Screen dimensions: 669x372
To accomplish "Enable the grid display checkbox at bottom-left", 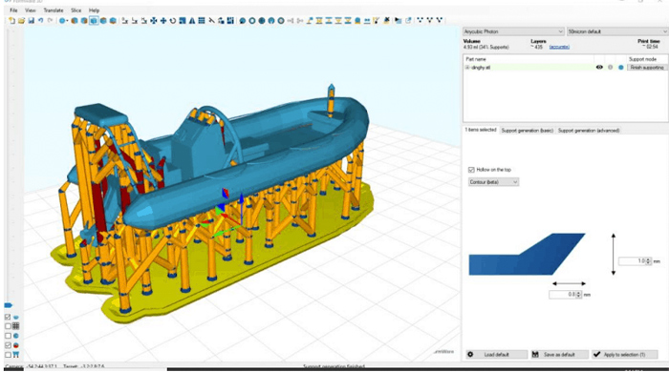I will click(x=8, y=326).
